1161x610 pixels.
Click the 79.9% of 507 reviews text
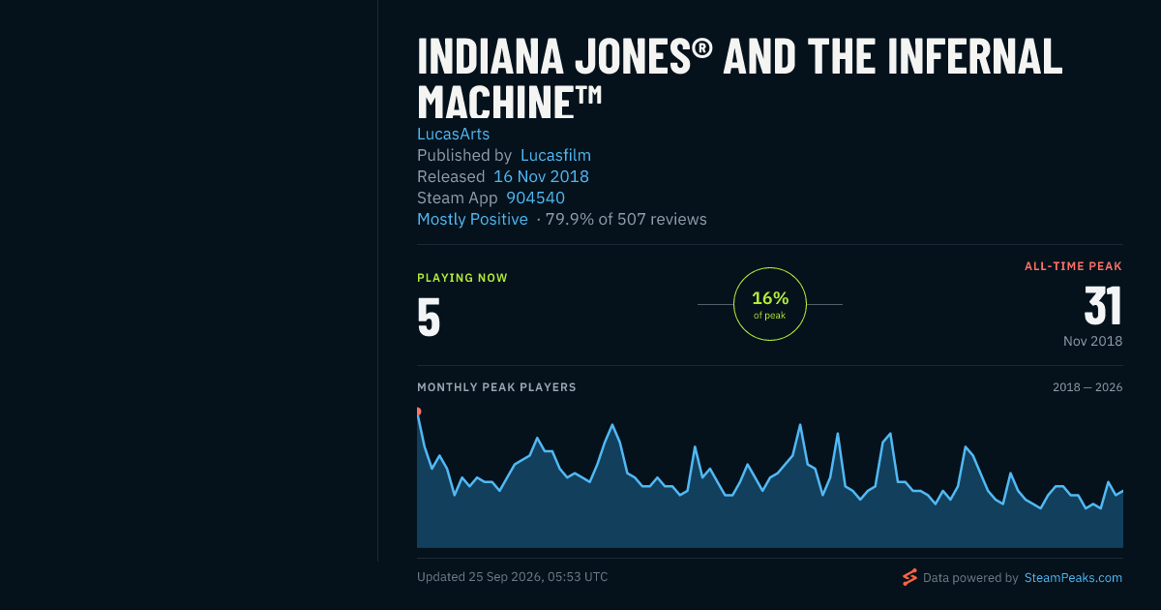click(626, 219)
